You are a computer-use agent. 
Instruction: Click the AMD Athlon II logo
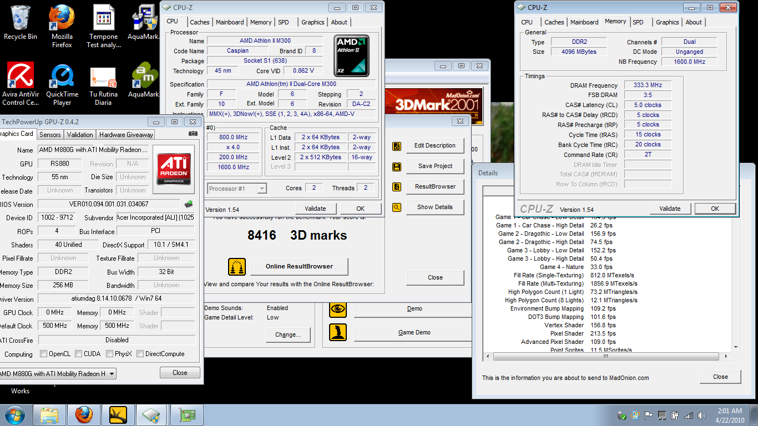point(351,55)
